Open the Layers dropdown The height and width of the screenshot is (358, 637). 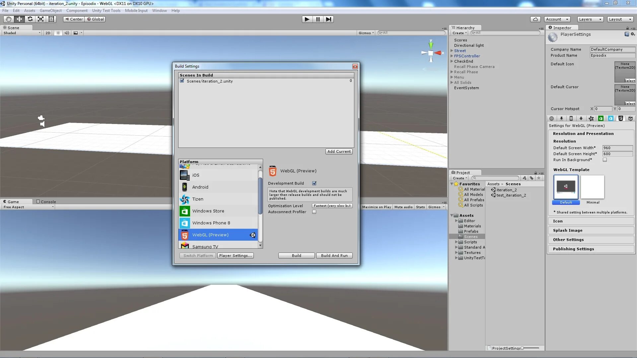[590, 19]
